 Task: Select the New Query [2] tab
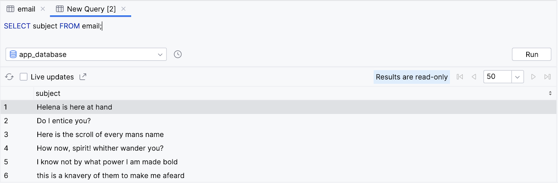tap(91, 9)
